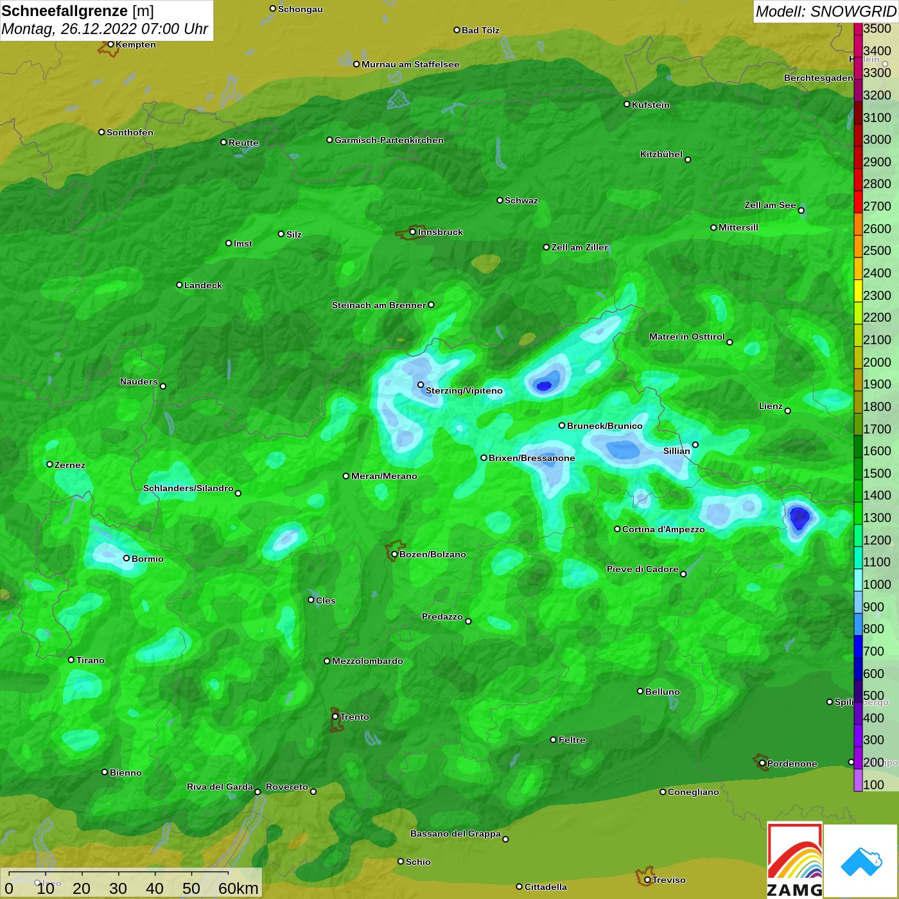Select the 'Bassano del Grappa' map label
The height and width of the screenshot is (899, 899).
point(456,834)
